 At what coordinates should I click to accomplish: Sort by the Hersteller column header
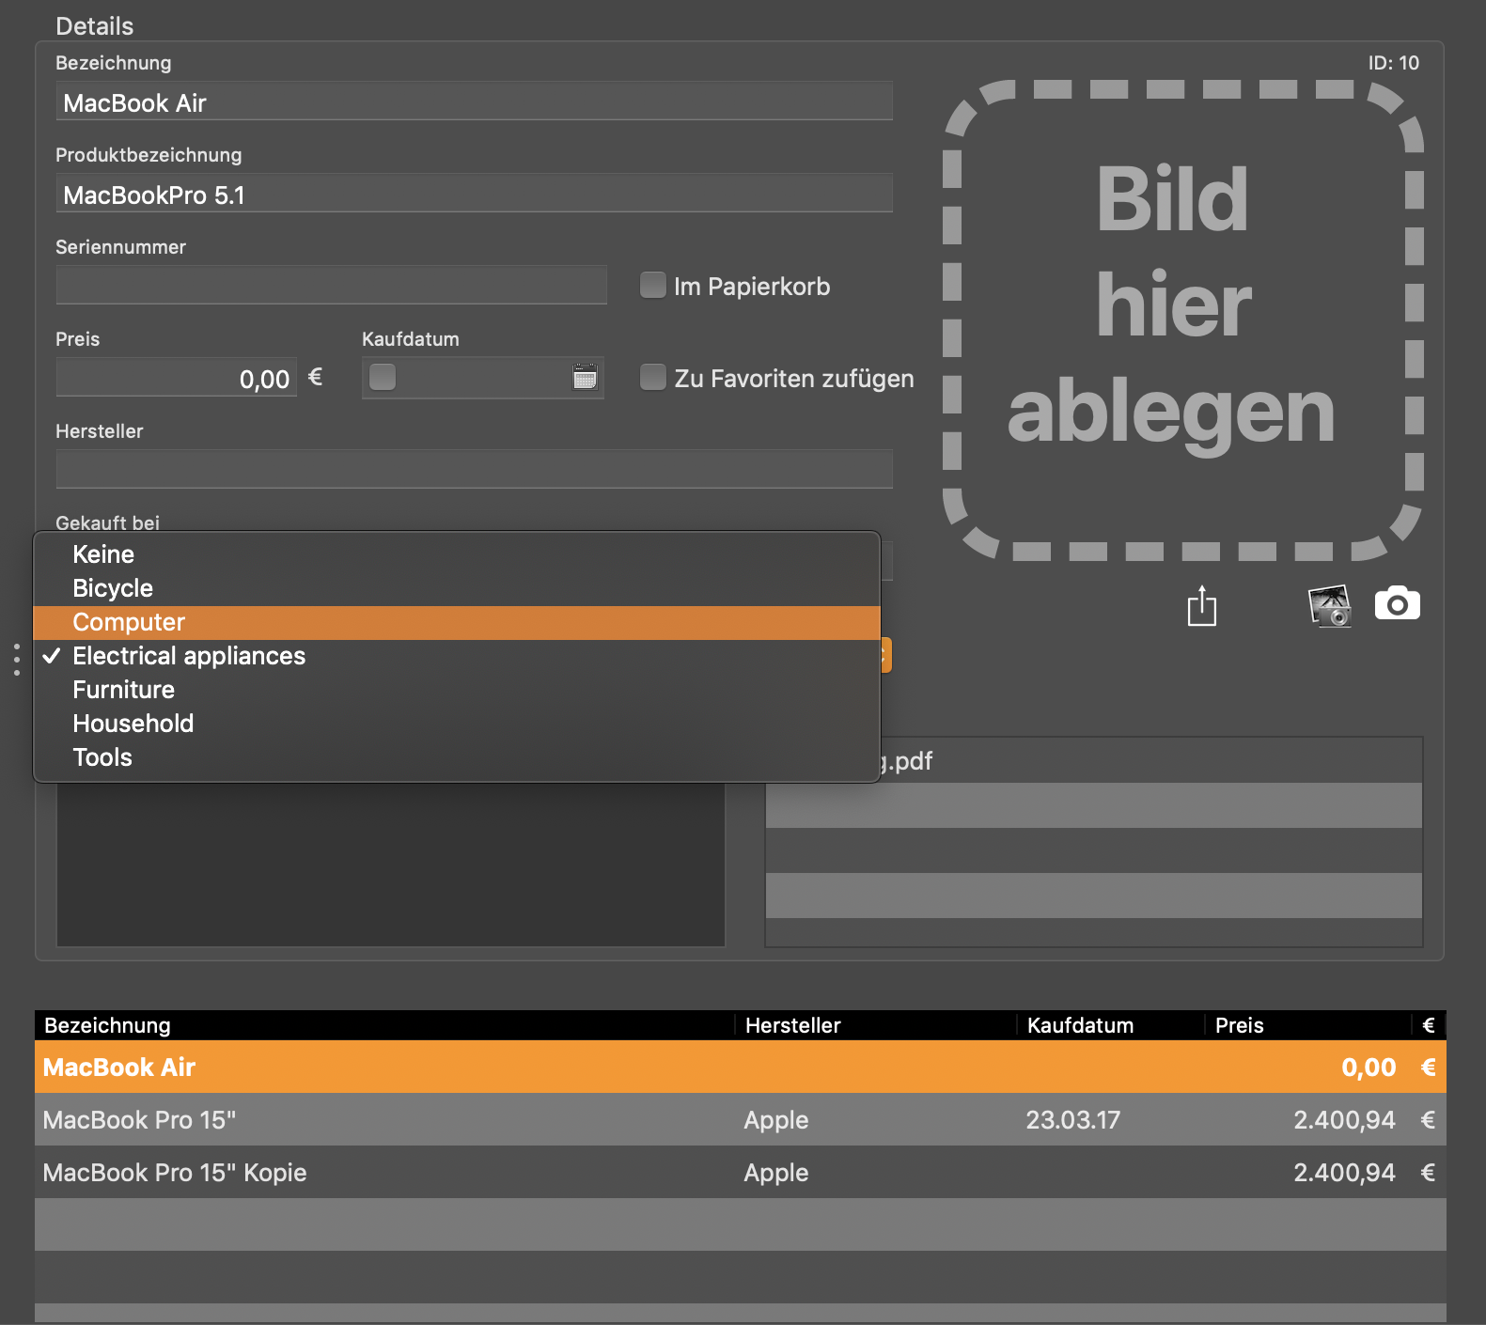pyautogui.click(x=875, y=1025)
